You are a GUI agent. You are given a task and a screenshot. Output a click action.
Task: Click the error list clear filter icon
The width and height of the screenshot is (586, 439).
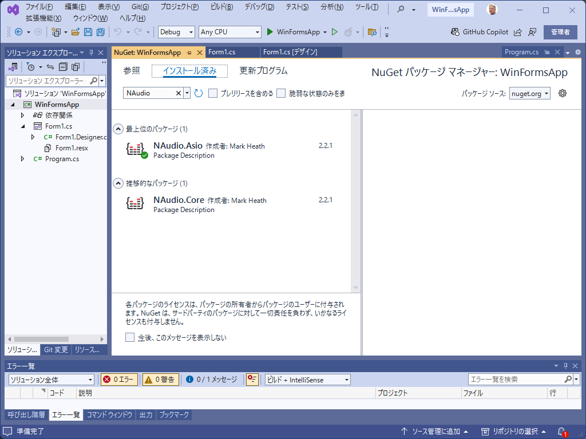click(x=252, y=380)
